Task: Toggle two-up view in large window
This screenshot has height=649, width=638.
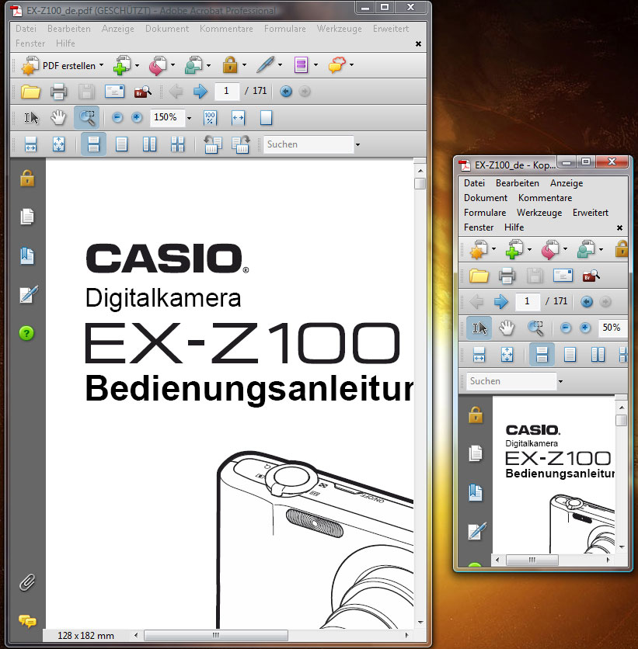Action: 149,144
